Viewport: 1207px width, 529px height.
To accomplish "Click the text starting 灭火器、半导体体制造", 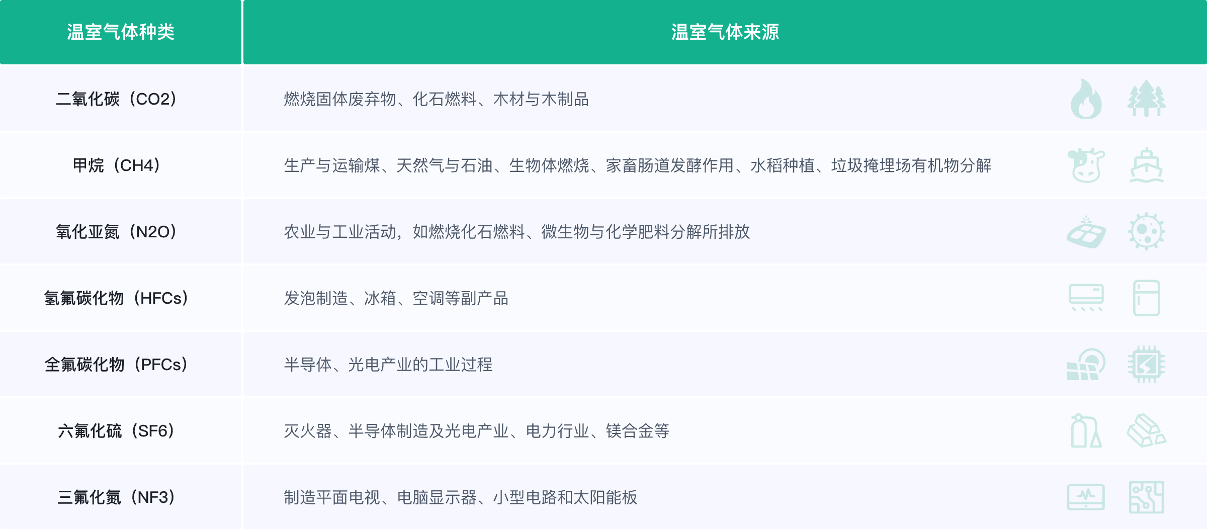I will (x=476, y=431).
